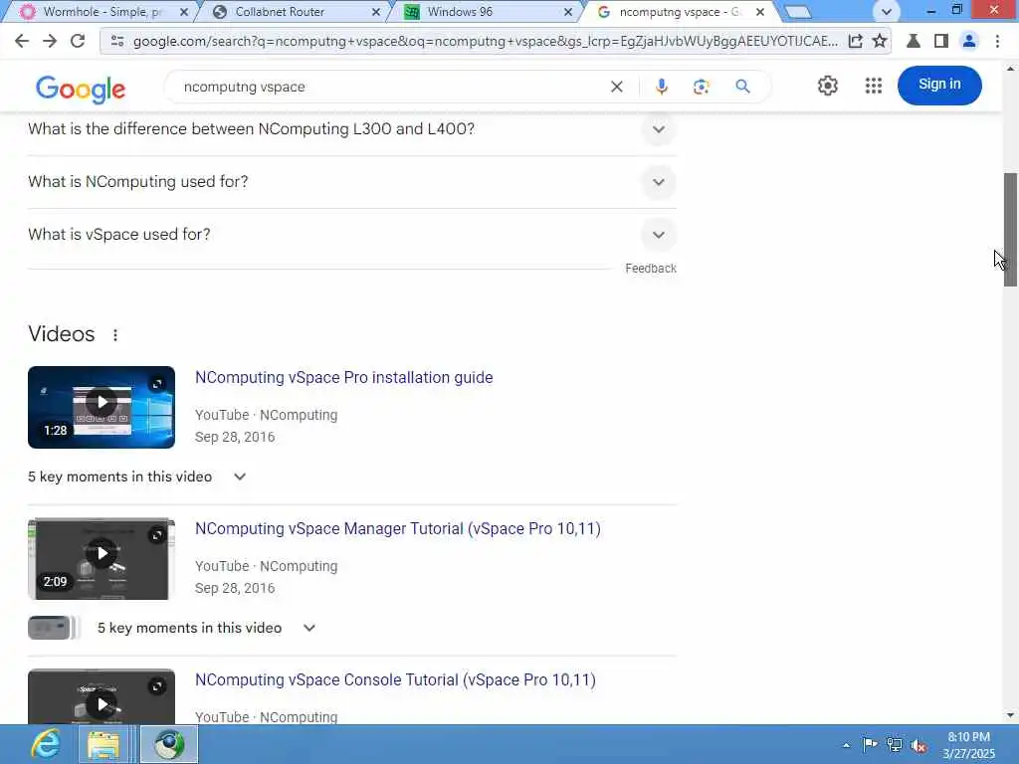Image resolution: width=1019 pixels, height=764 pixels.
Task: Go forward in browser history
Action: (50, 41)
